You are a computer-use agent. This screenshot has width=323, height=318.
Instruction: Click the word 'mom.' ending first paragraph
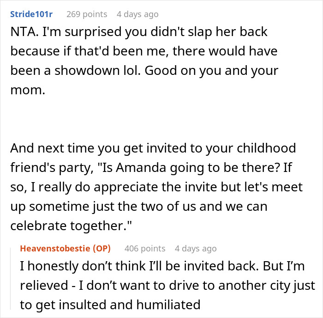tap(28, 90)
